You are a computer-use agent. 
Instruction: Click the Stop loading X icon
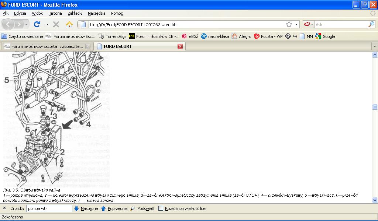[x=56, y=24]
